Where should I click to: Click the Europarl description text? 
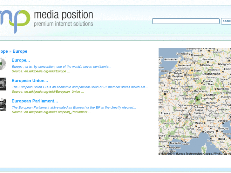tap(74, 108)
